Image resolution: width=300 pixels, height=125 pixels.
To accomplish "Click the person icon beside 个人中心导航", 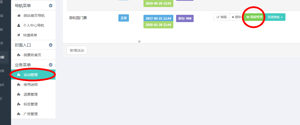I will tap(19, 25).
